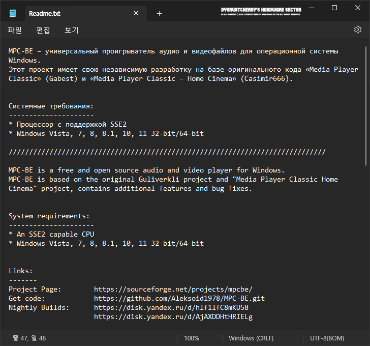Select the Readme.txt tab
The image size is (370, 346).
pos(86,13)
